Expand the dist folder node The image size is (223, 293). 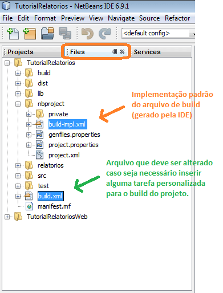[x=18, y=83]
